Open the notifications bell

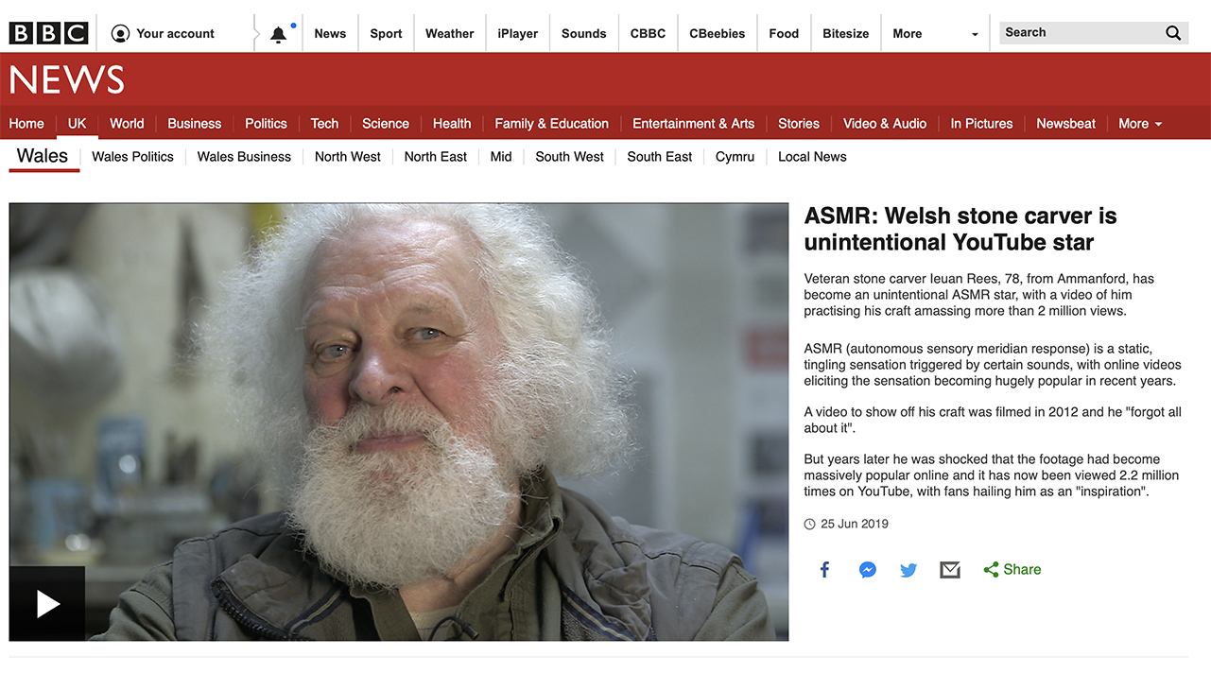tap(278, 34)
